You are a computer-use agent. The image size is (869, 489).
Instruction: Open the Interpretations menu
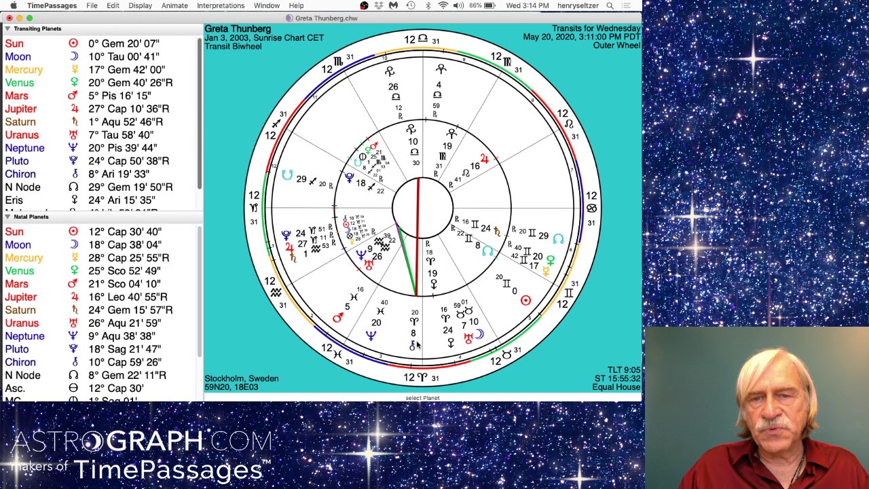pos(221,5)
